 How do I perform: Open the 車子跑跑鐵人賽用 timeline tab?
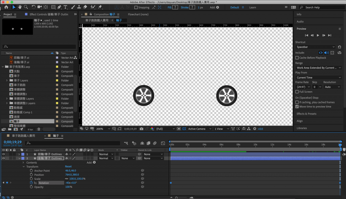click(x=24, y=136)
